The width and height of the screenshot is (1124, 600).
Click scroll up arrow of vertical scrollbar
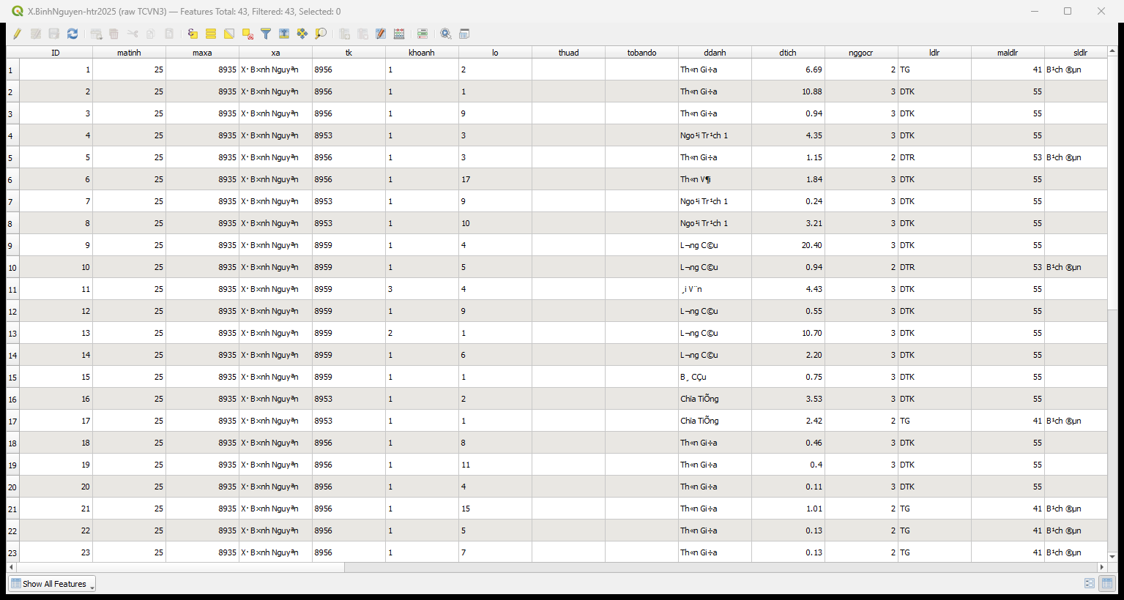click(x=1112, y=51)
